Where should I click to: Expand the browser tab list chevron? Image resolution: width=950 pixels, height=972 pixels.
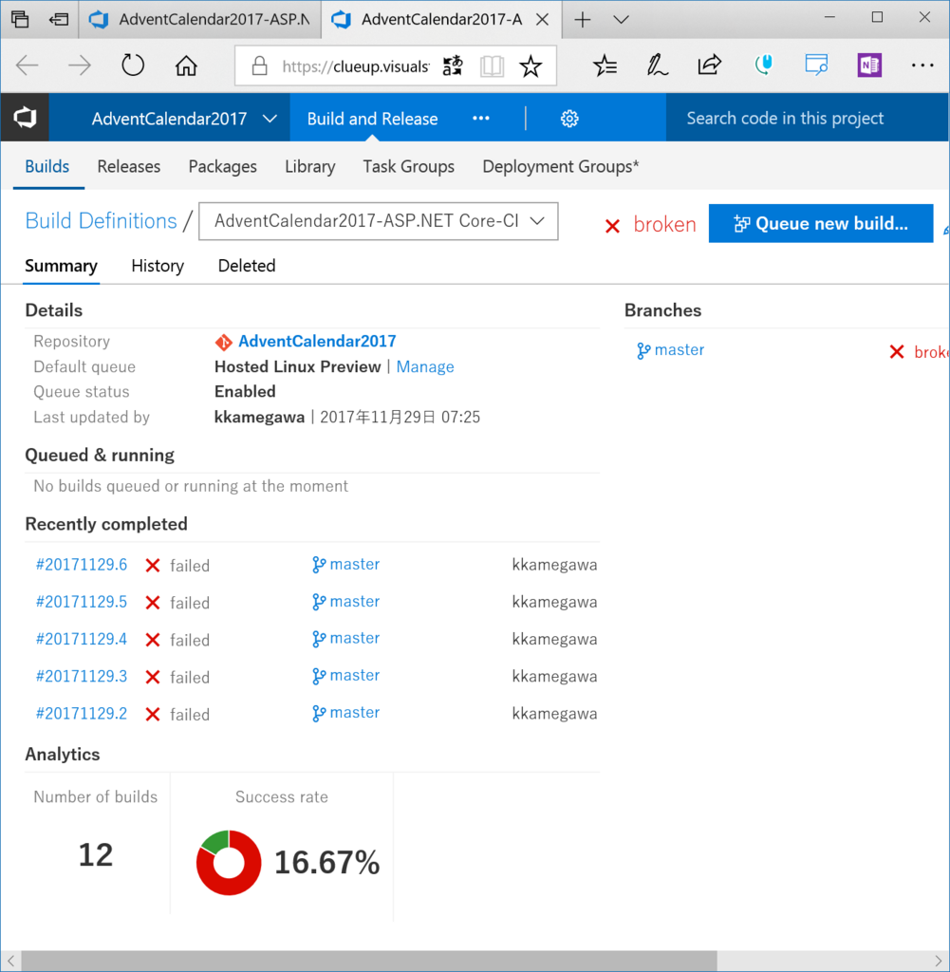(x=621, y=20)
